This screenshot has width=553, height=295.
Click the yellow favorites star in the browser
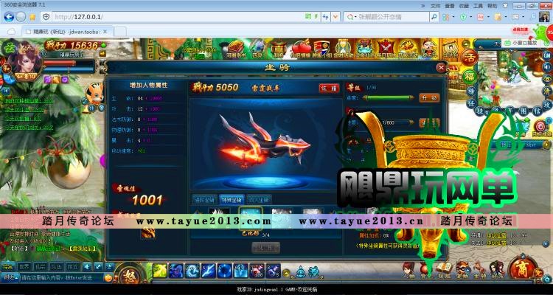pyautogui.click(x=32, y=17)
